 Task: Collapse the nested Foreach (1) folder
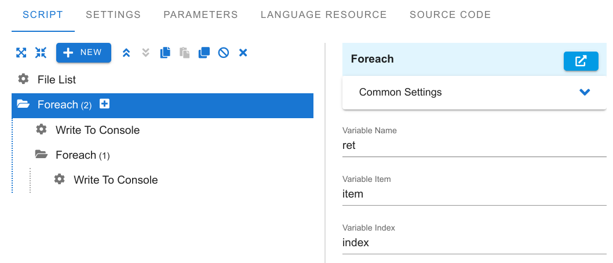(x=41, y=154)
